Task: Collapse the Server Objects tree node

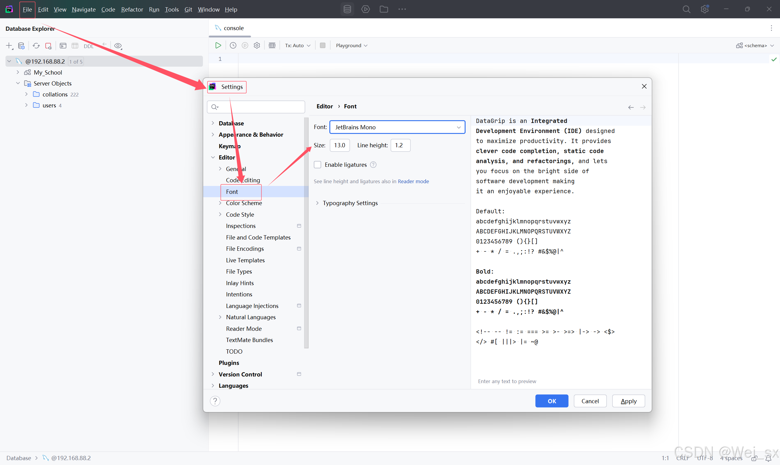Action: point(18,83)
